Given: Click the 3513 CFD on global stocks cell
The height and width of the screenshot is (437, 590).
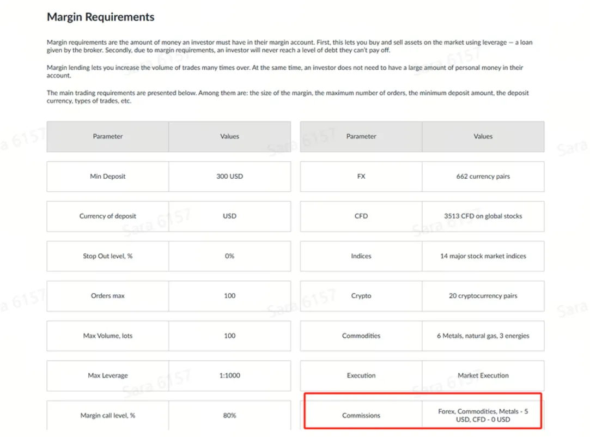Looking at the screenshot, I should tap(483, 216).
